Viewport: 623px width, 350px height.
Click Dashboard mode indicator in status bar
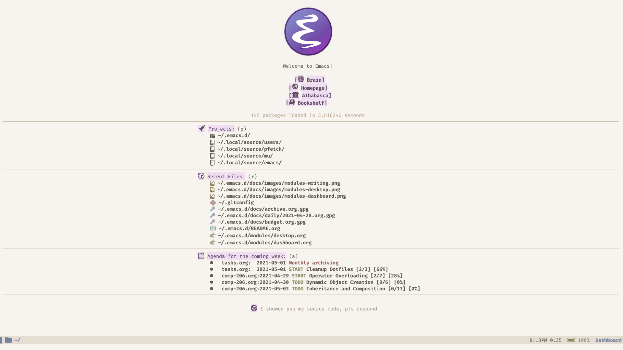608,340
